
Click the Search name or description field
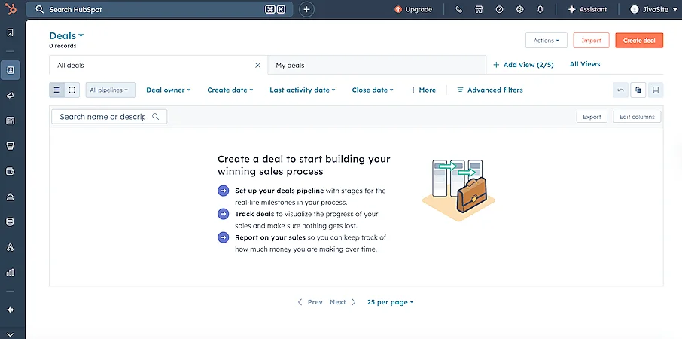click(109, 117)
